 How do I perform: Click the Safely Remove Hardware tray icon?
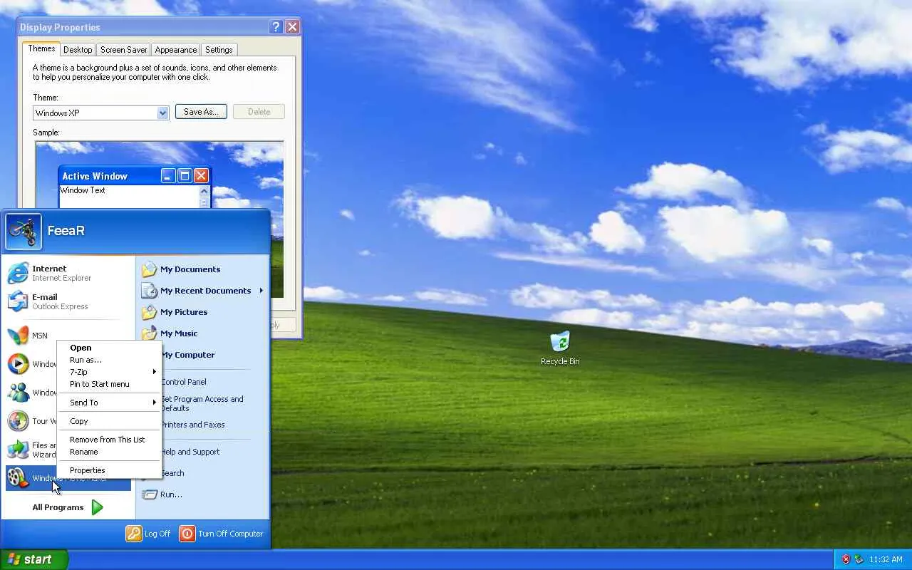coord(859,559)
